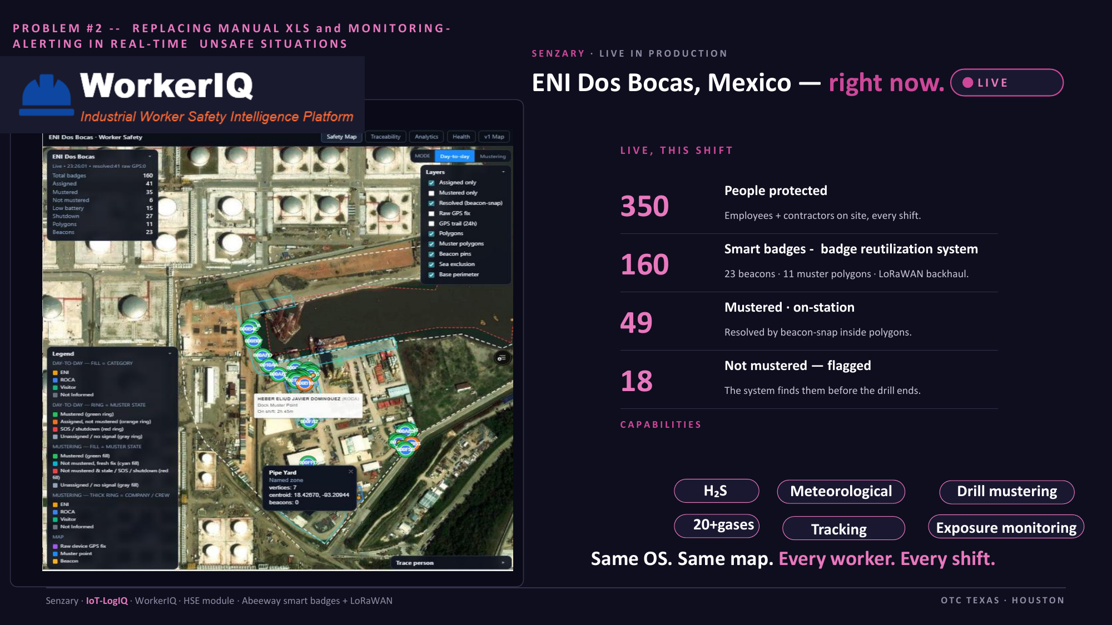Enable the Mustered only layer
The width and height of the screenshot is (1112, 625).
coord(431,193)
